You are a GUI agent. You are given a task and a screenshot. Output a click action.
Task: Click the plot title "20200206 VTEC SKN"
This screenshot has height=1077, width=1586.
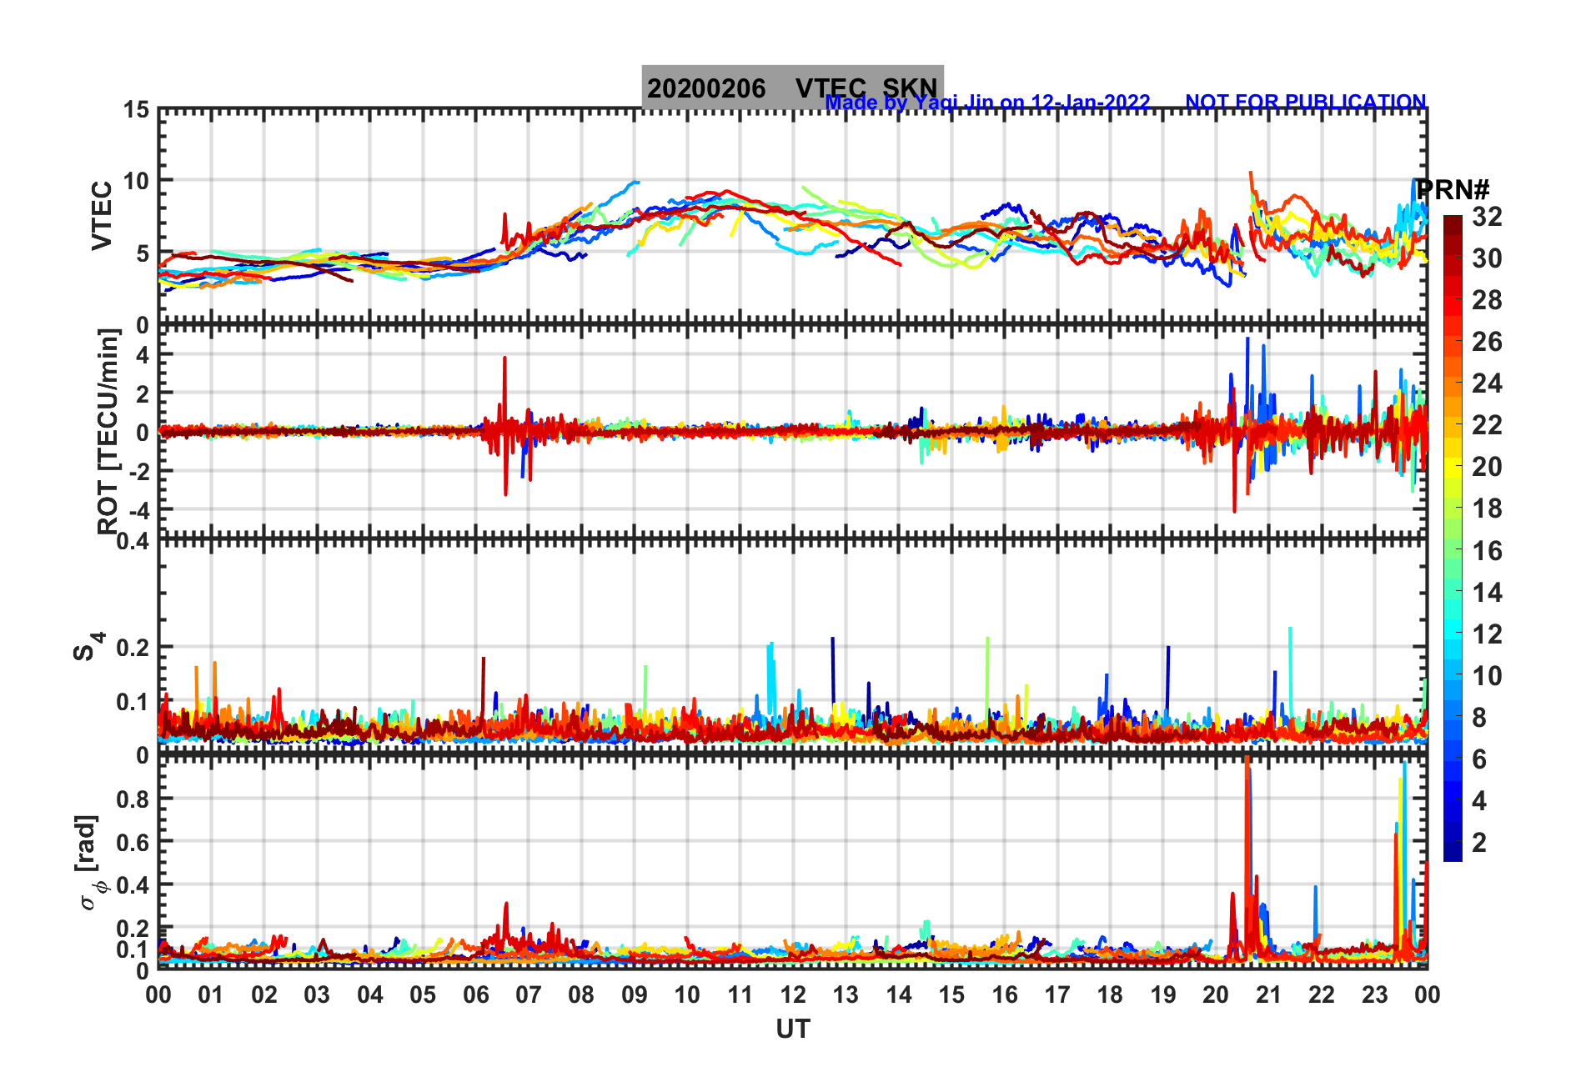pyautogui.click(x=792, y=88)
